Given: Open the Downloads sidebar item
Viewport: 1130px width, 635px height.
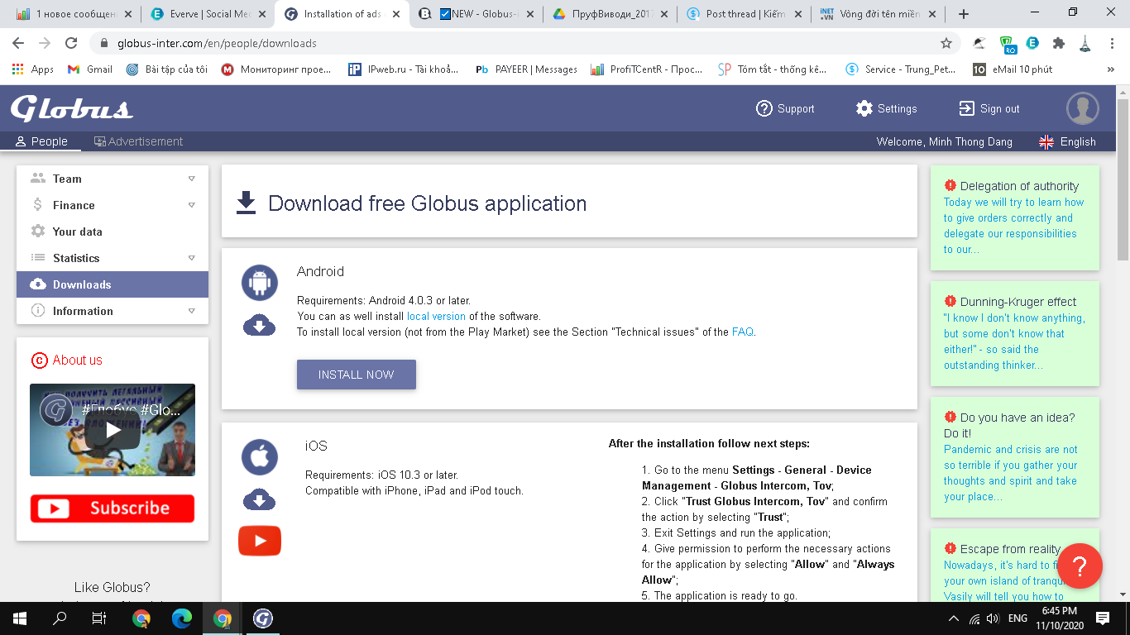Looking at the screenshot, I should [113, 284].
